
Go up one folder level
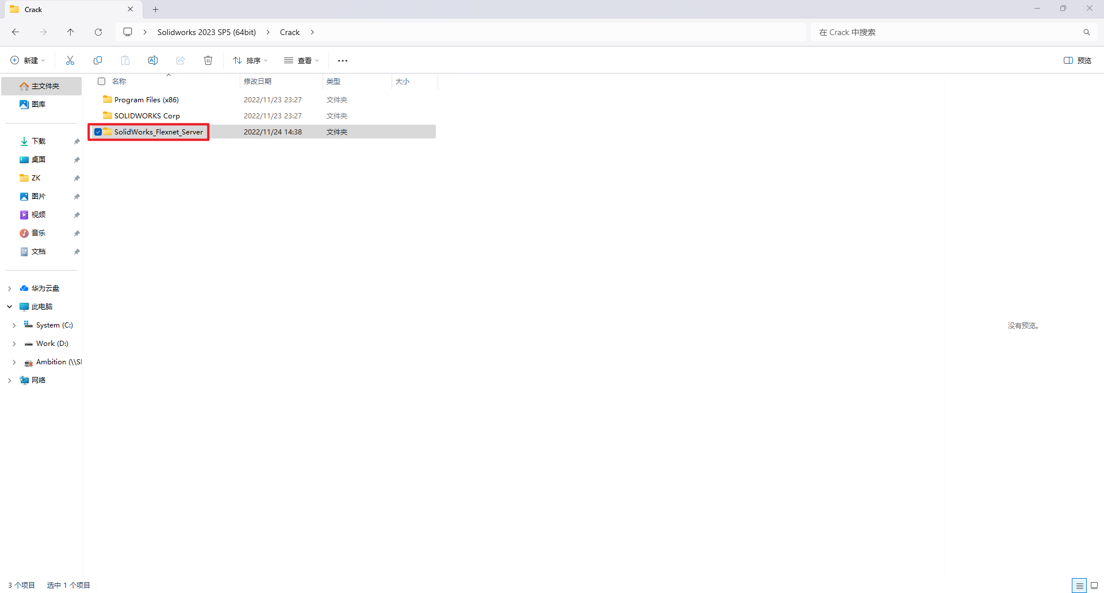[71, 32]
